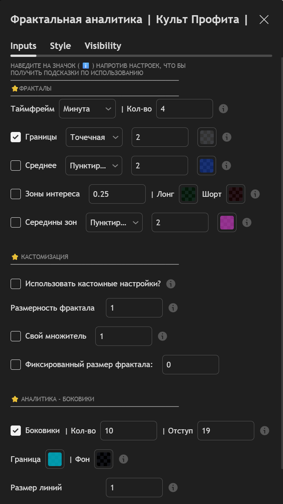This screenshot has width=283, height=504.
Task: Open the Visibility tab
Action: pos(103,46)
